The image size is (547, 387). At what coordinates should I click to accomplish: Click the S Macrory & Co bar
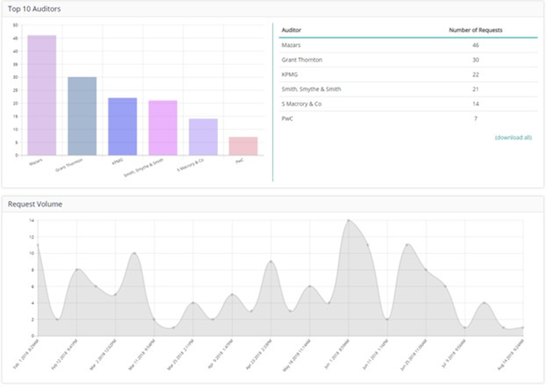202,137
